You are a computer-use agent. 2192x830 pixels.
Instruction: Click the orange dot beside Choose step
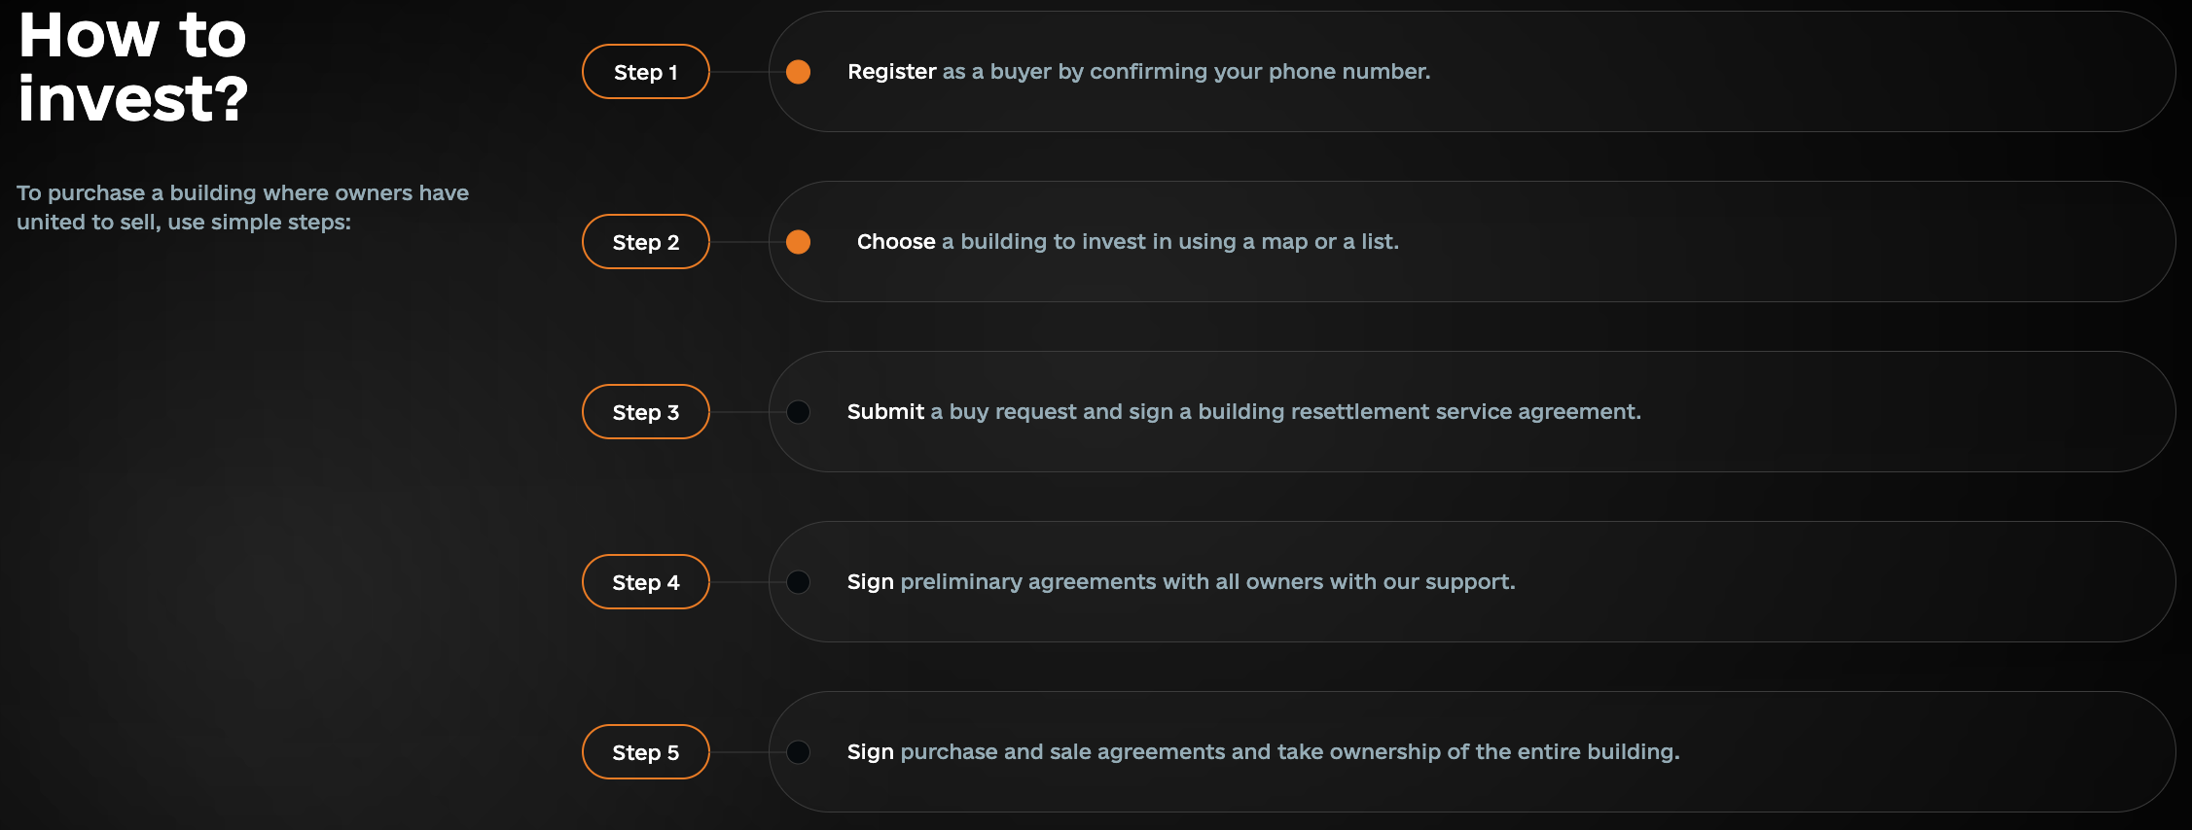coord(798,242)
